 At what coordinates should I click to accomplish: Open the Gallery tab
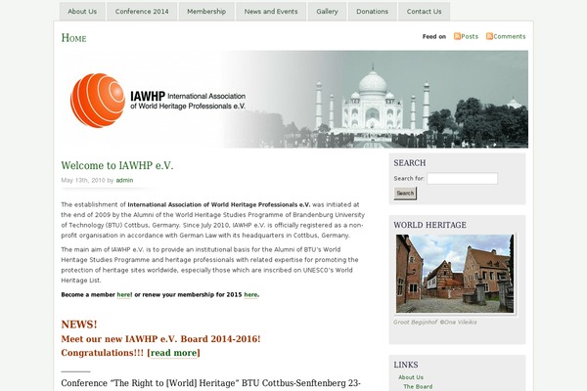click(x=327, y=12)
